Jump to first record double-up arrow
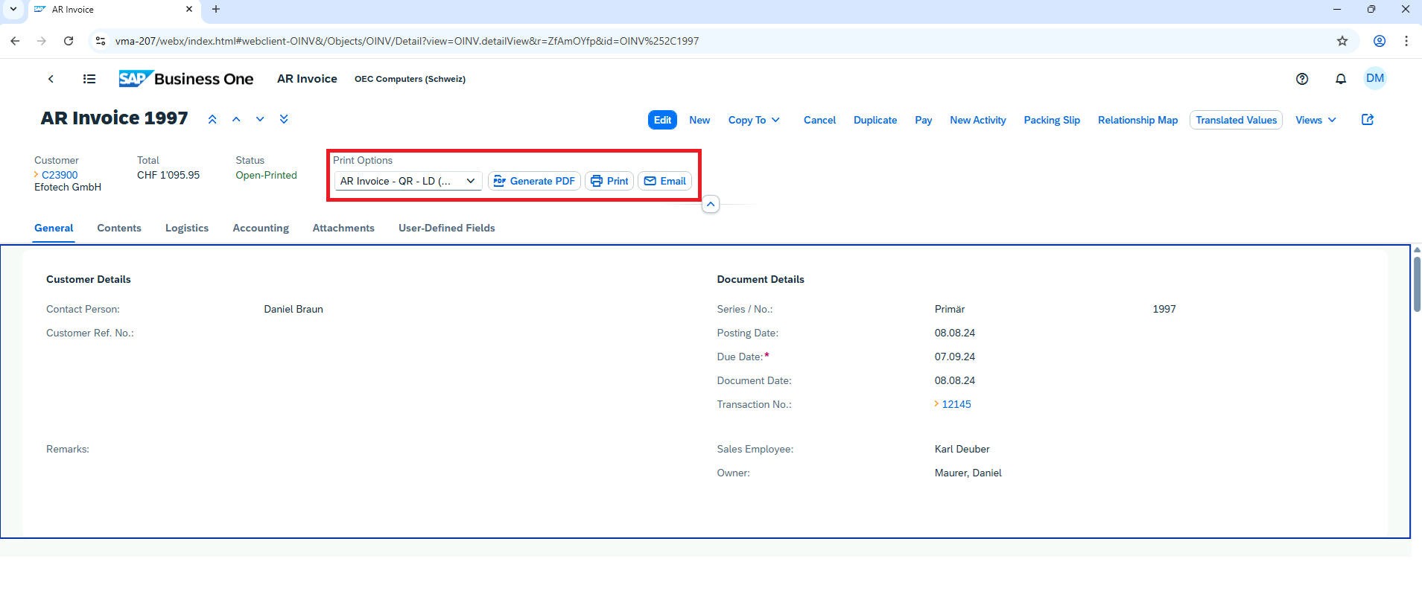1422x591 pixels. point(212,119)
